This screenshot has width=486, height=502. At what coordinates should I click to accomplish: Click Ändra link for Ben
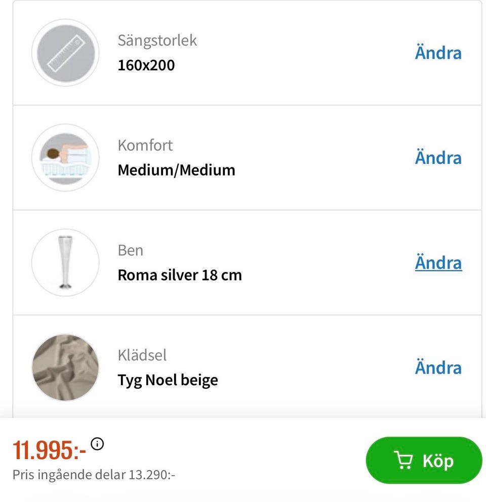click(x=438, y=263)
